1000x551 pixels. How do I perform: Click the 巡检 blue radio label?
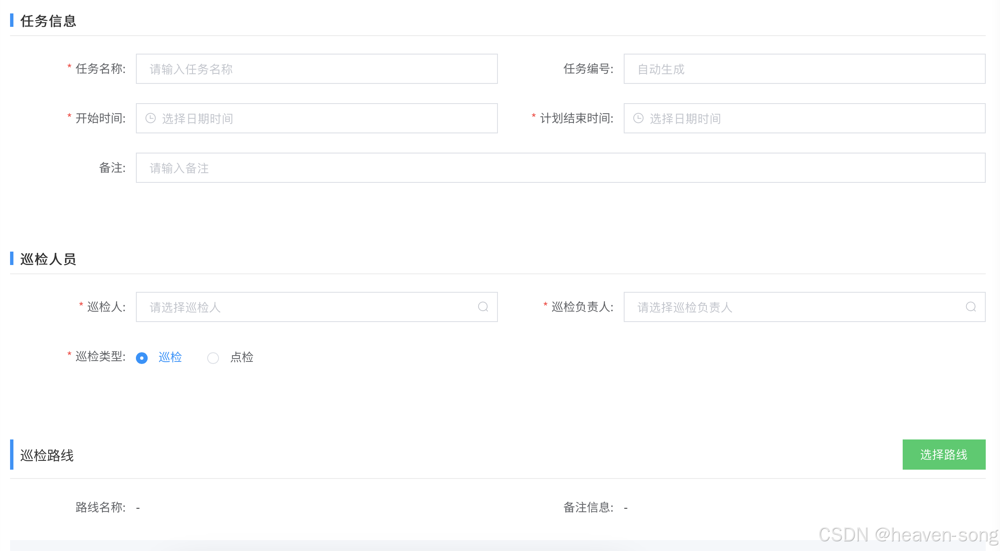170,357
